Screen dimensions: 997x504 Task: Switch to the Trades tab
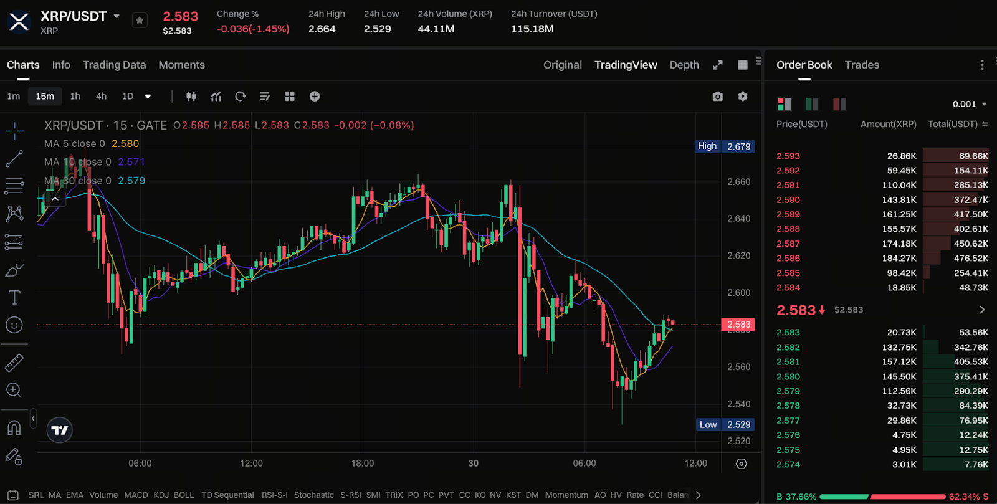[862, 65]
